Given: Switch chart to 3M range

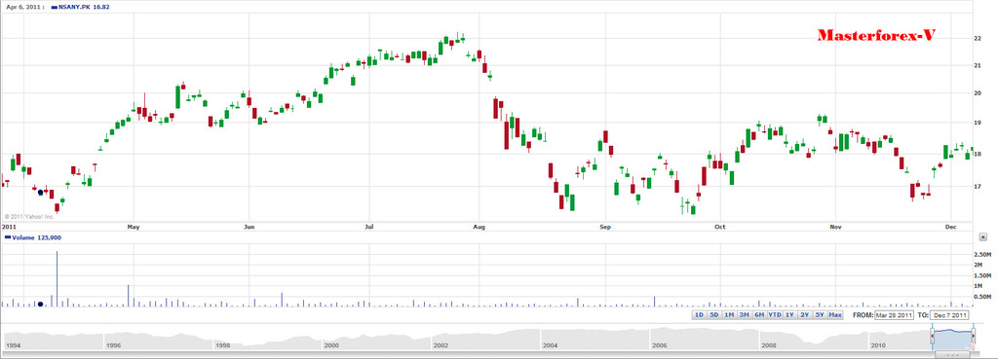Looking at the screenshot, I should tap(744, 315).
